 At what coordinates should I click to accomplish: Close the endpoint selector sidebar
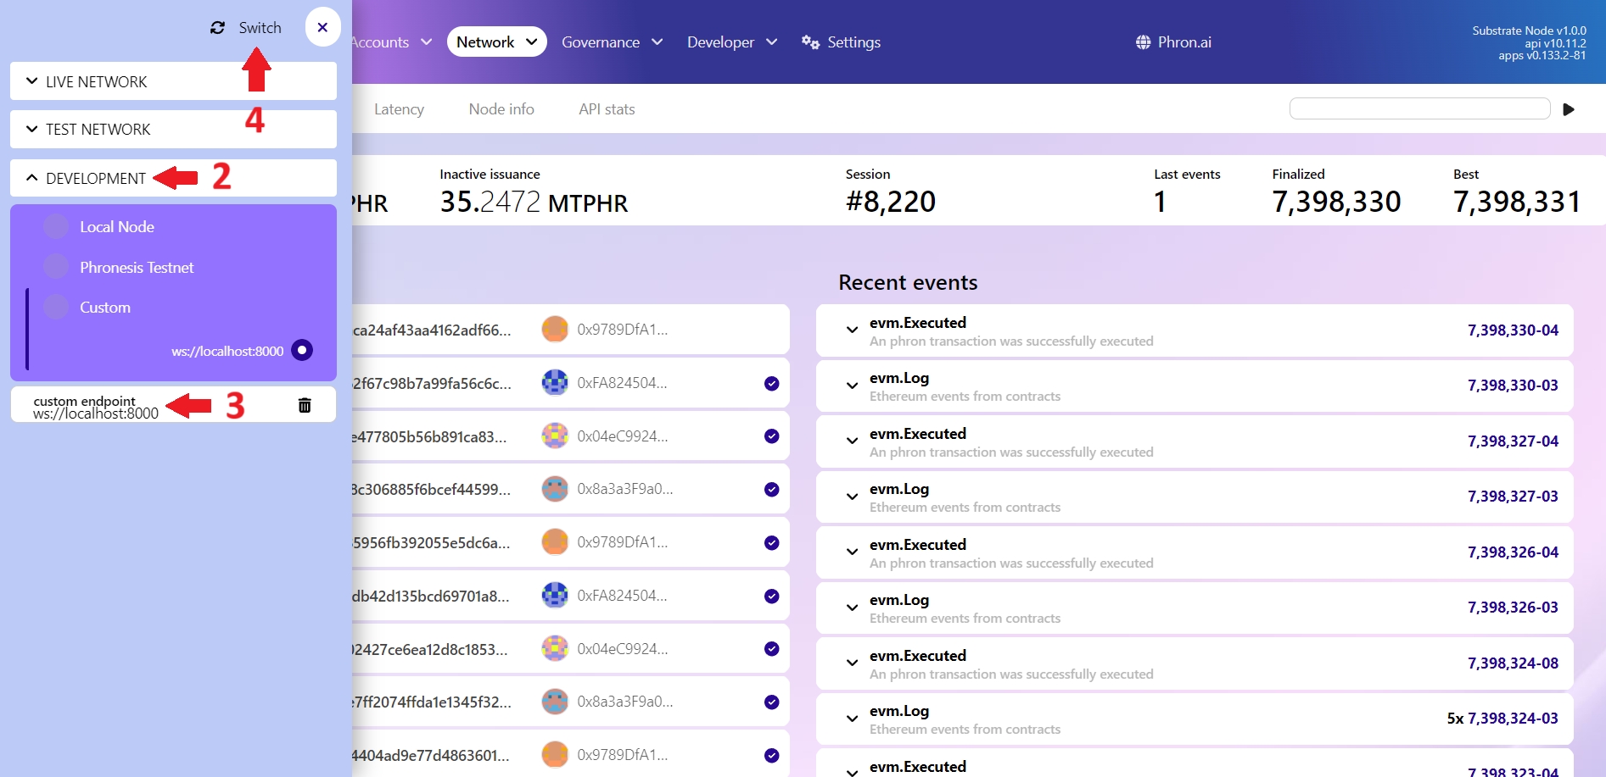point(322,27)
